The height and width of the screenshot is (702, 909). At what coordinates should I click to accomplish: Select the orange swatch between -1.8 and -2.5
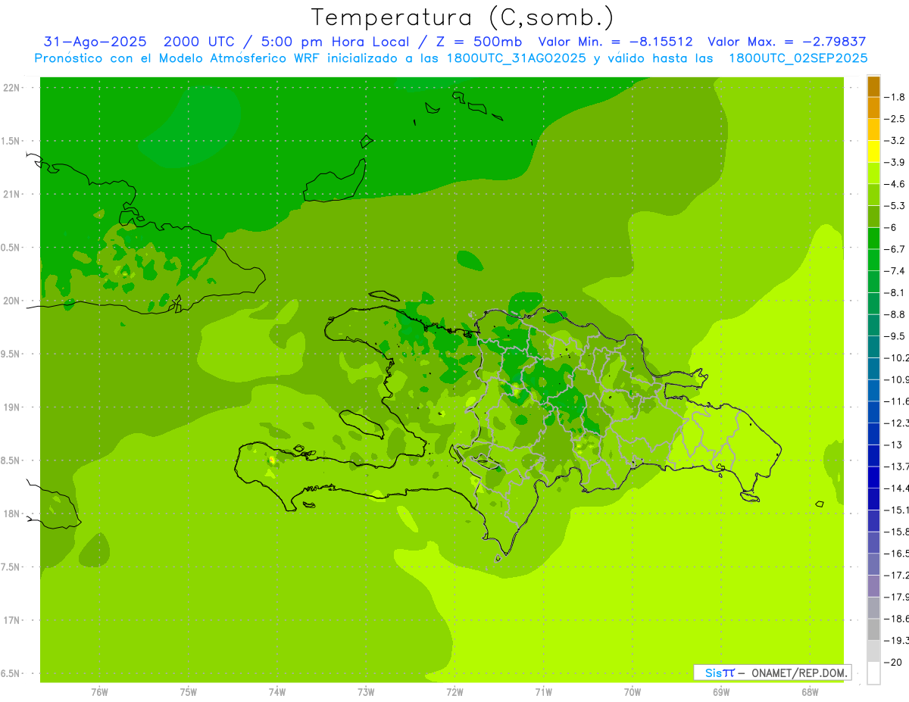point(873,108)
